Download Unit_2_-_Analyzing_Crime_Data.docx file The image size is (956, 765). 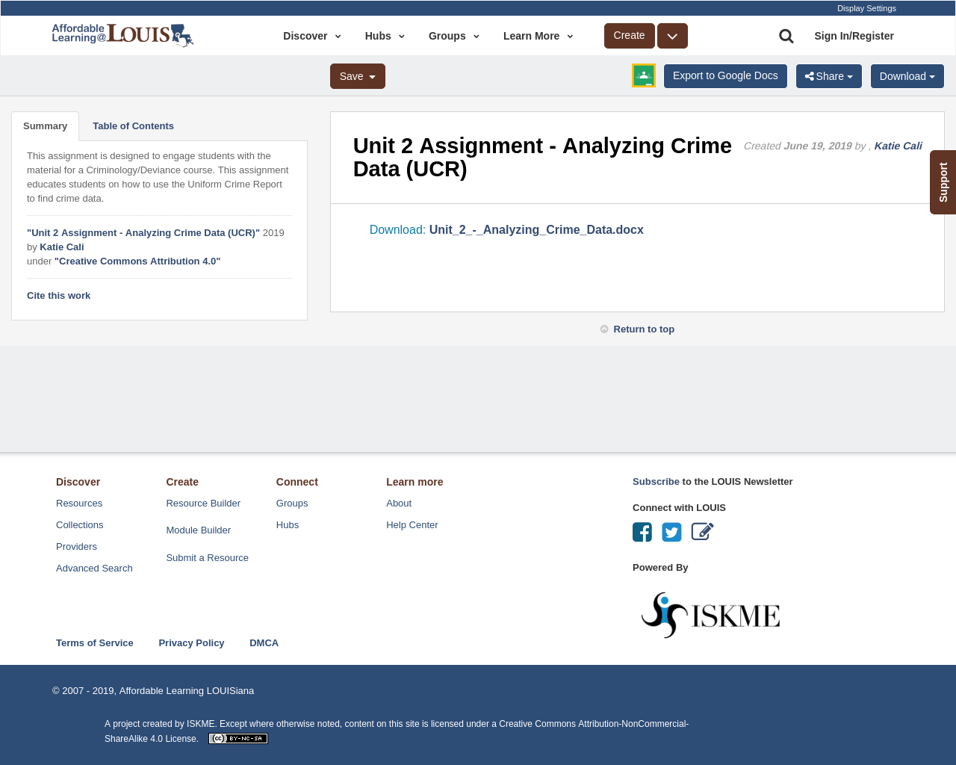pos(536,229)
